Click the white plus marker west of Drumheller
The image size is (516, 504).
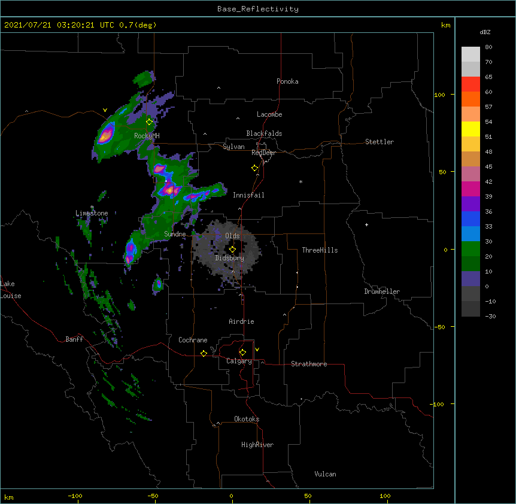coord(366,224)
